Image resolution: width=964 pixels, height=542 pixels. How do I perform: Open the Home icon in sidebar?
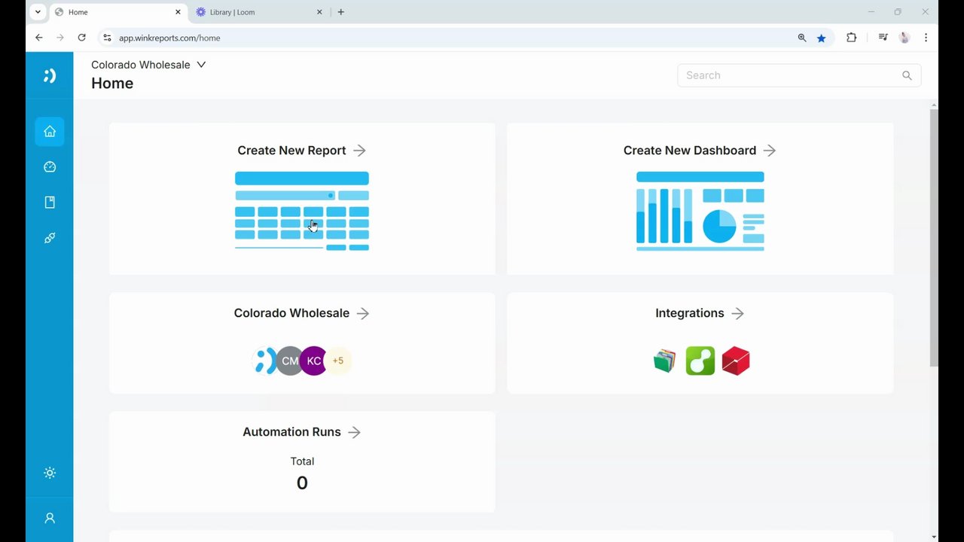point(50,132)
